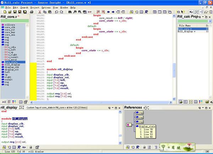Click the display_state node in References graph

click(x=146, y=126)
